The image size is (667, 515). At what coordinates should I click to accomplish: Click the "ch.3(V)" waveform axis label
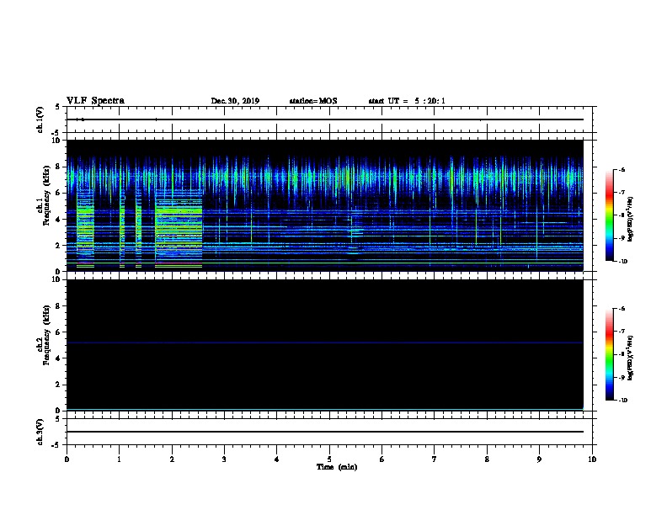(x=40, y=432)
